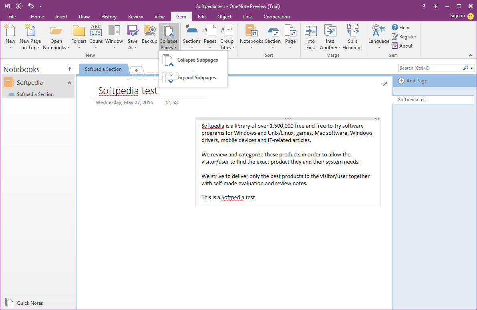Viewport: 477px width, 310px height.
Task: Click the New page icon in Gem ribbon
Action: (10, 31)
